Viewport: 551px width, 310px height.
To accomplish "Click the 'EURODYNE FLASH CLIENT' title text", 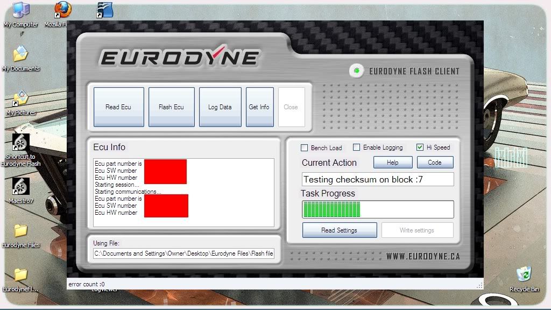I will click(x=414, y=72).
